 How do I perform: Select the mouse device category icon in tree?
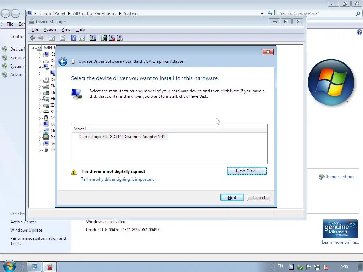[x=46, y=118]
